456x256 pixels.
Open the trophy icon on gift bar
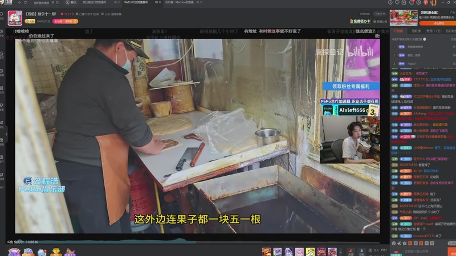[56, 252]
